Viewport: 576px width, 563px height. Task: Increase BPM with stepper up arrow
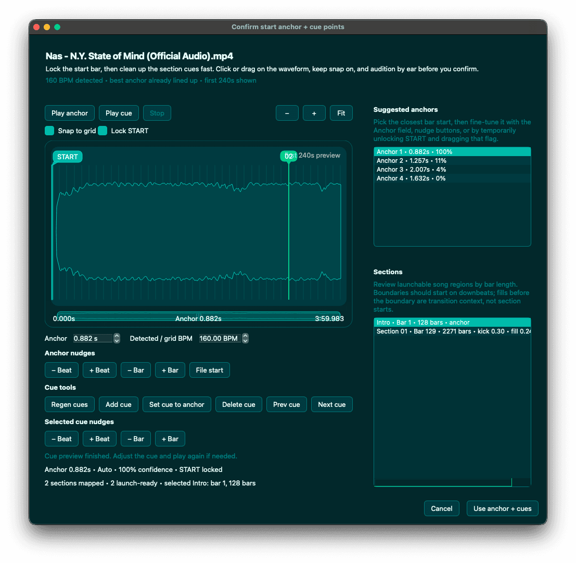[x=246, y=336]
